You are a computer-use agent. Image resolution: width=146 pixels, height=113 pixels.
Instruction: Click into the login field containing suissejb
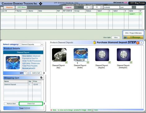tap(111, 7)
